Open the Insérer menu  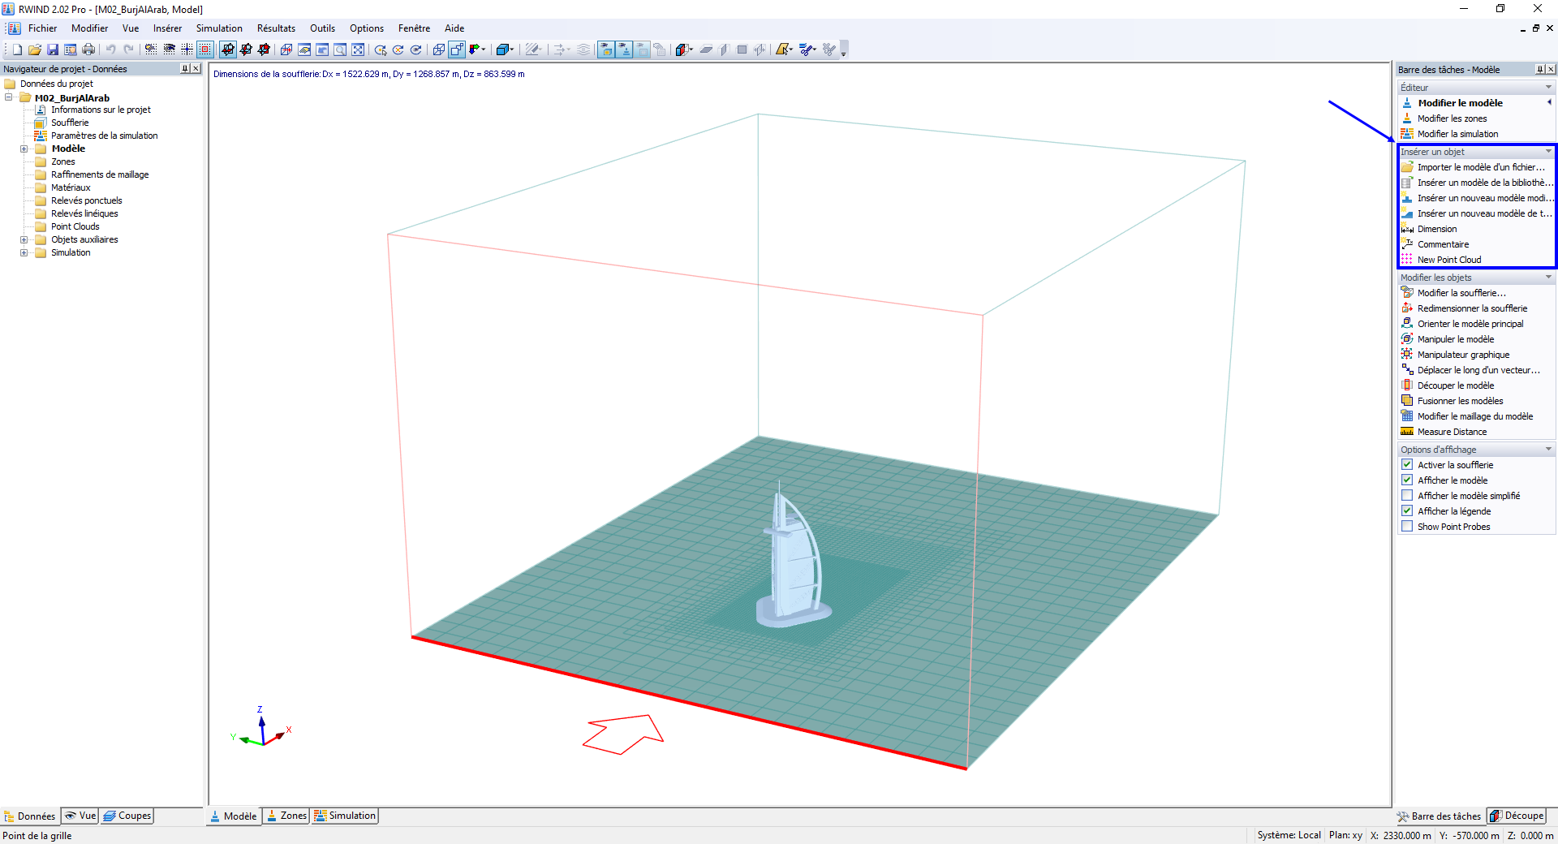point(167,28)
